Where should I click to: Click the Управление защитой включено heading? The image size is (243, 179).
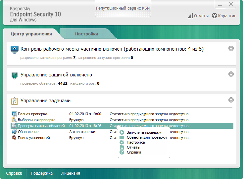56,75
